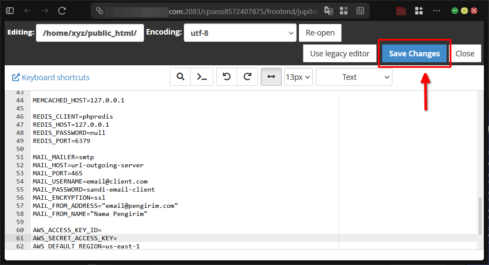Open the browser more options menu
This screenshot has height=265, width=489.
coord(436,11)
